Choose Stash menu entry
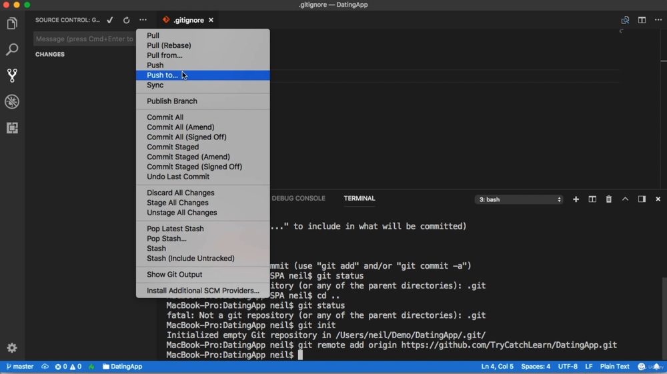 tap(203, 249)
